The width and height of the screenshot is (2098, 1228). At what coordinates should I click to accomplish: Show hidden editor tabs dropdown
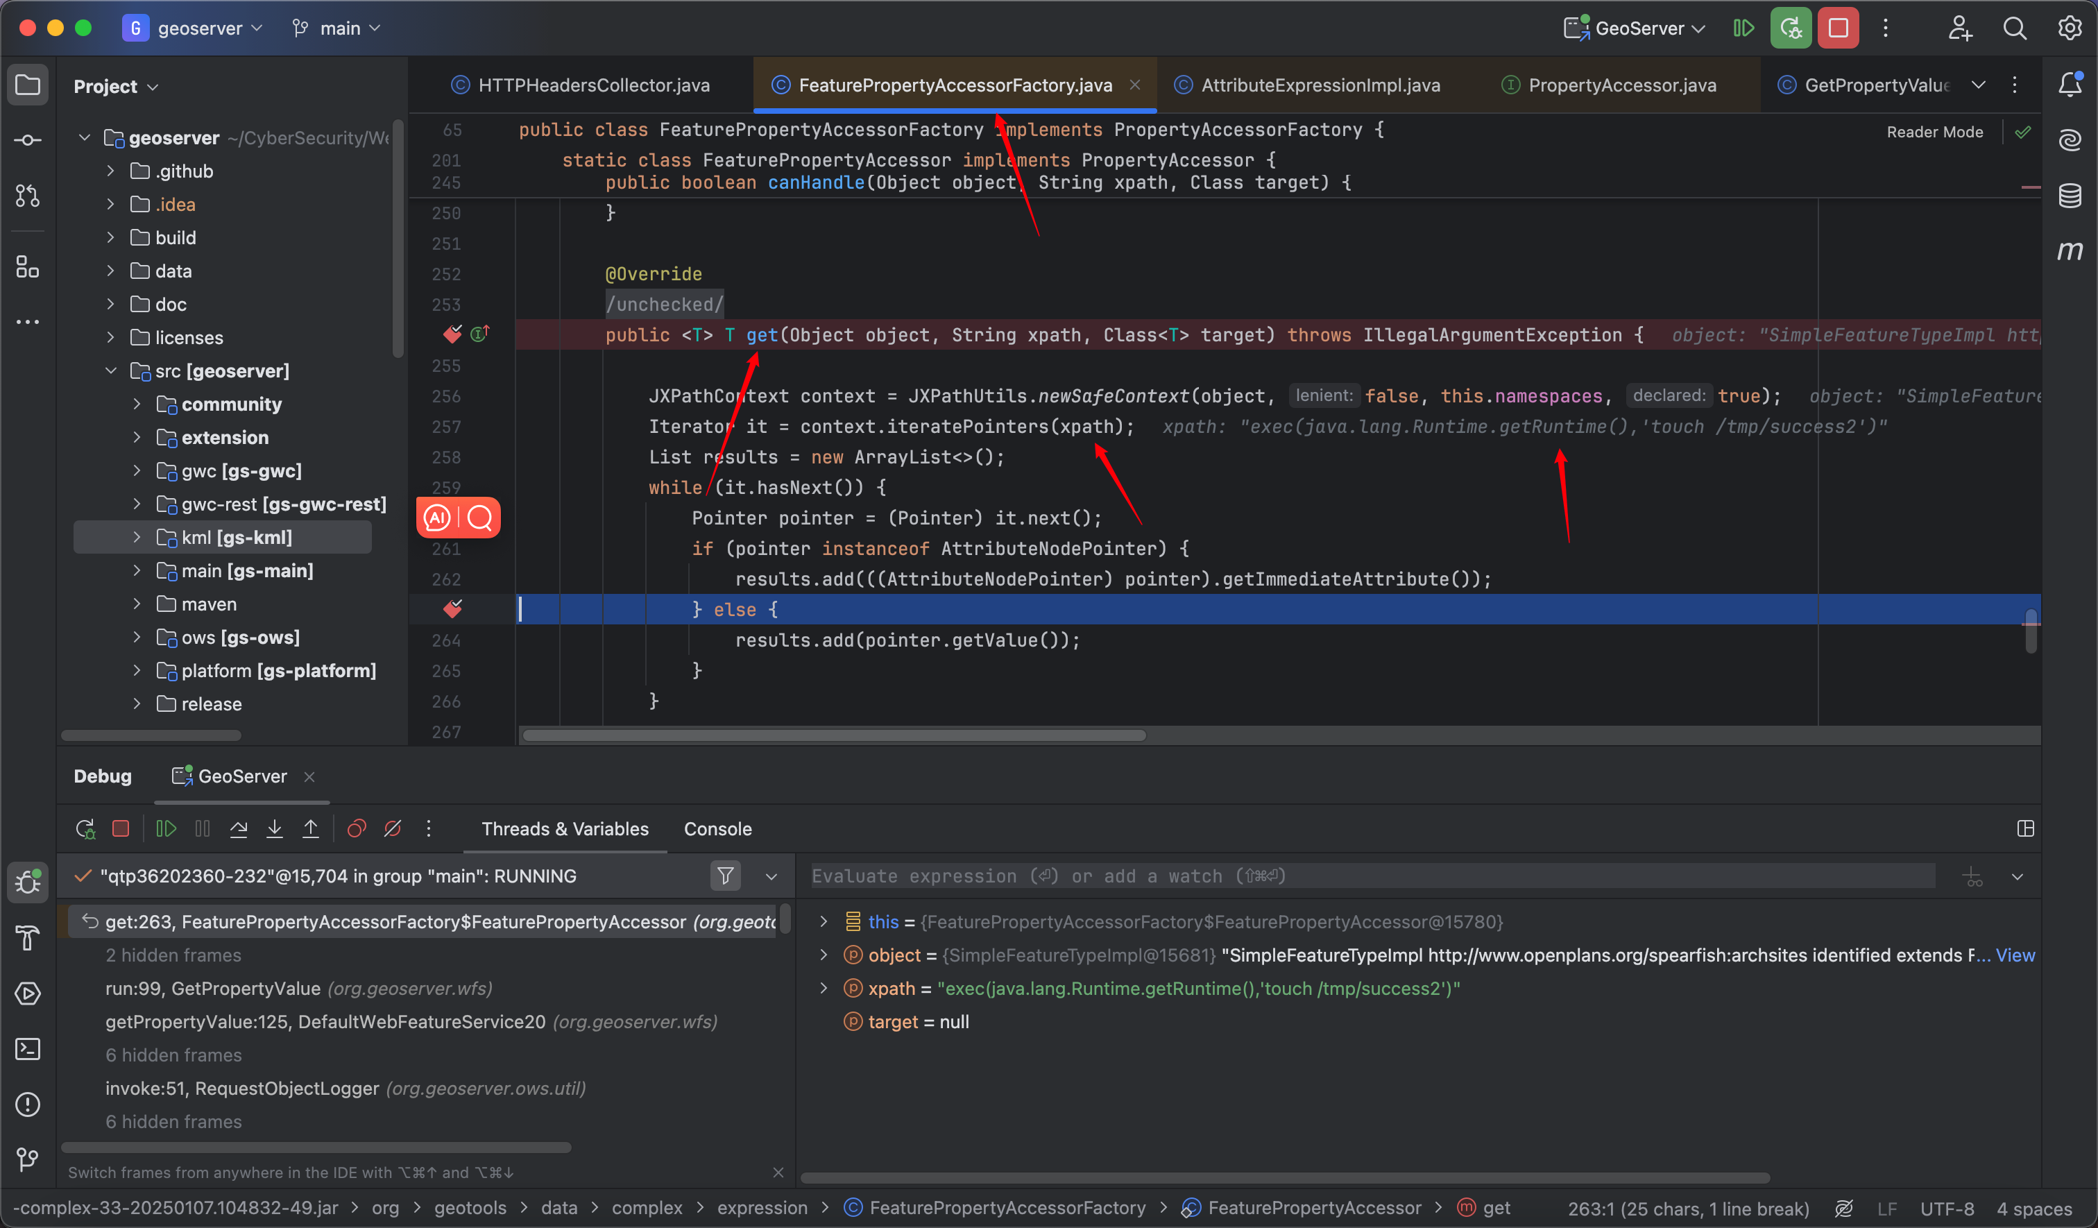pos(1979,85)
